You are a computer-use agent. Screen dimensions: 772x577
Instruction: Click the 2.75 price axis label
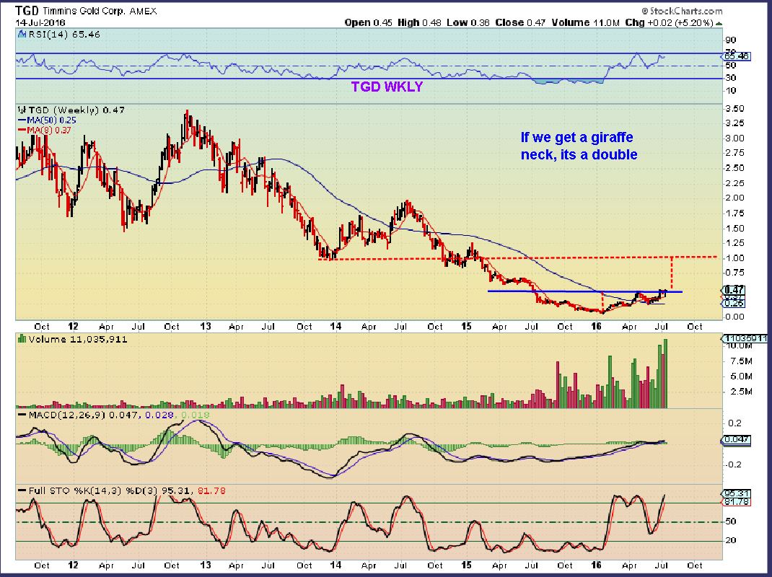(x=735, y=153)
